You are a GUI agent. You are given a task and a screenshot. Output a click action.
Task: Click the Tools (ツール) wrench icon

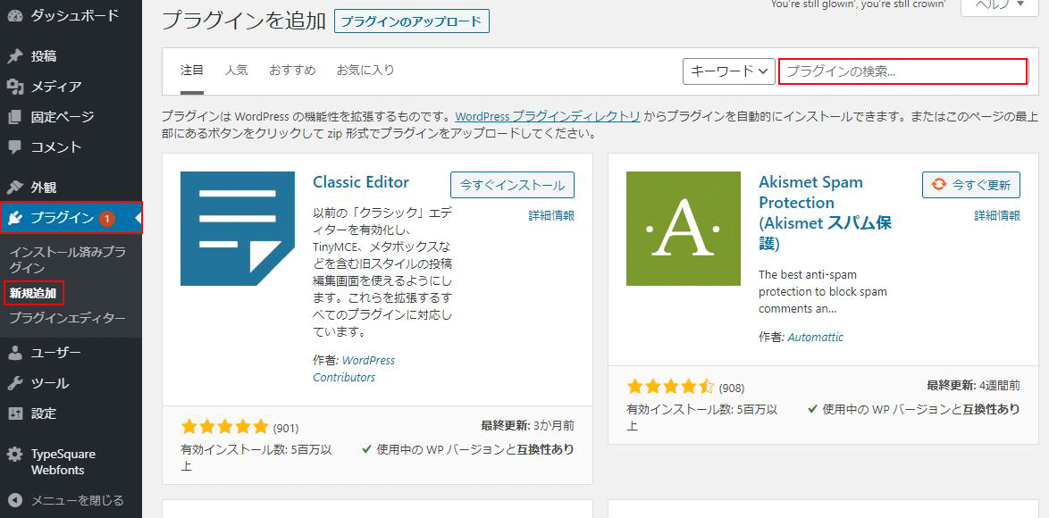click(x=15, y=383)
